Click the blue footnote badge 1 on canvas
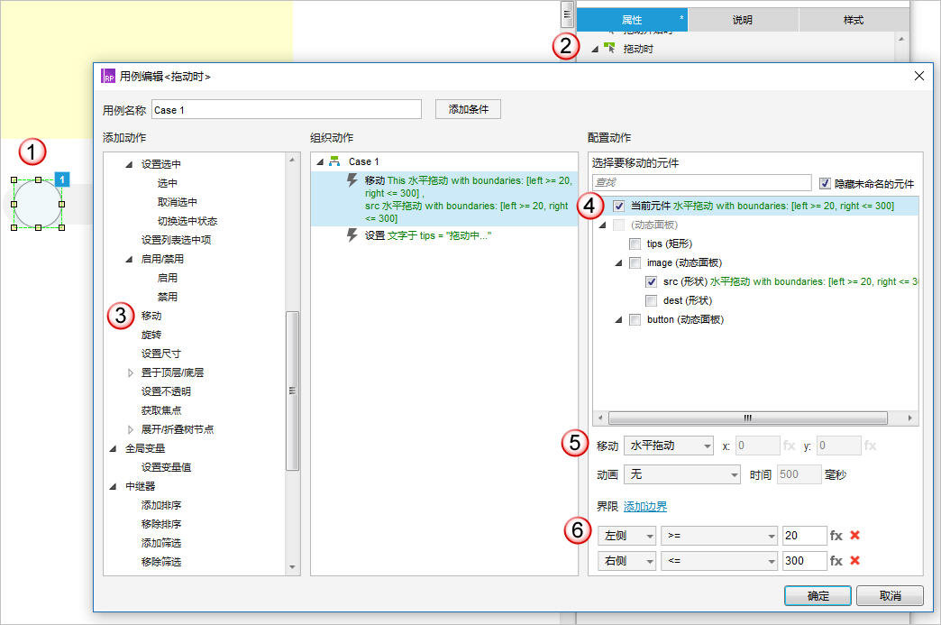Viewport: 941px width, 625px height. [x=62, y=179]
